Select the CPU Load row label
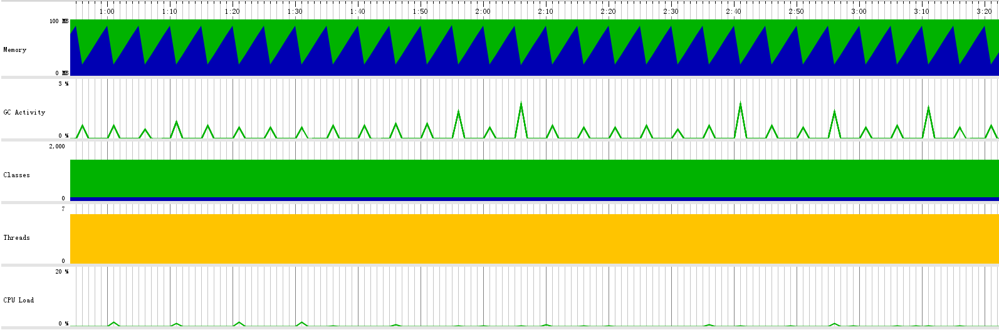Screen dimensions: 999x330 (x=19, y=300)
